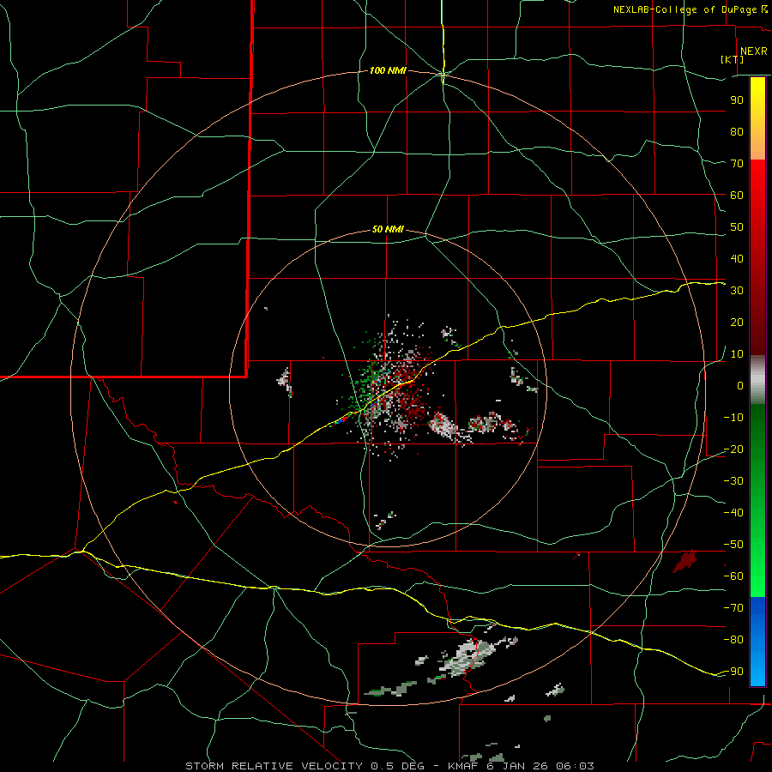The width and height of the screenshot is (772, 772).
Task: Click the 70 value on the velocity scale
Action: pyautogui.click(x=737, y=164)
